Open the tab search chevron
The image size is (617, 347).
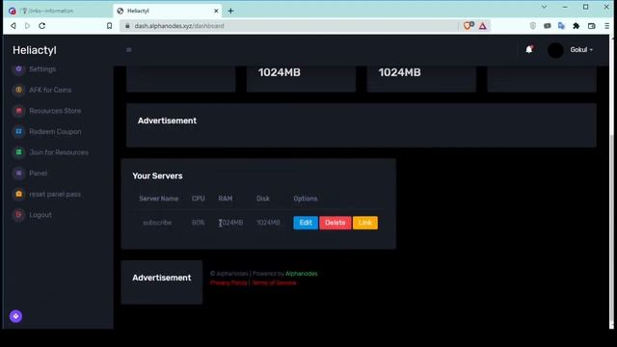pyautogui.click(x=544, y=7)
